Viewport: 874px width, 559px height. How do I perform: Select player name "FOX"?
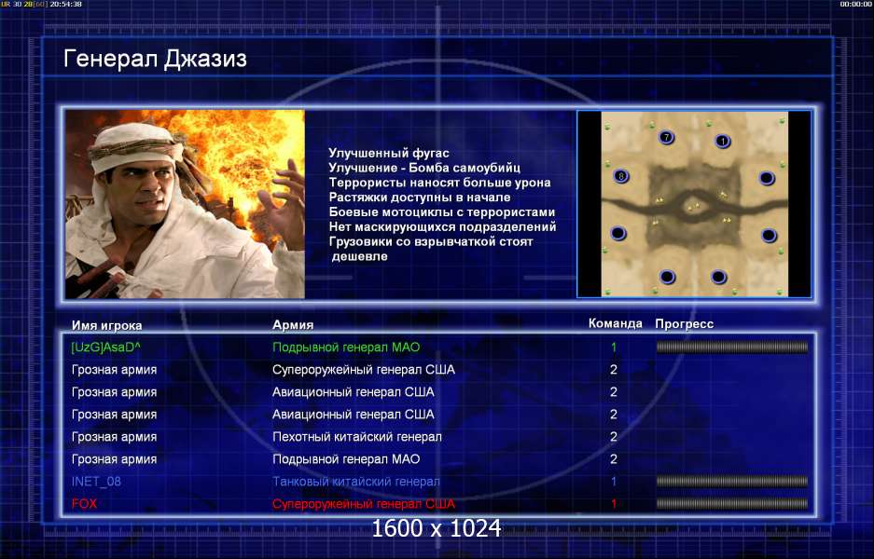tap(84, 504)
